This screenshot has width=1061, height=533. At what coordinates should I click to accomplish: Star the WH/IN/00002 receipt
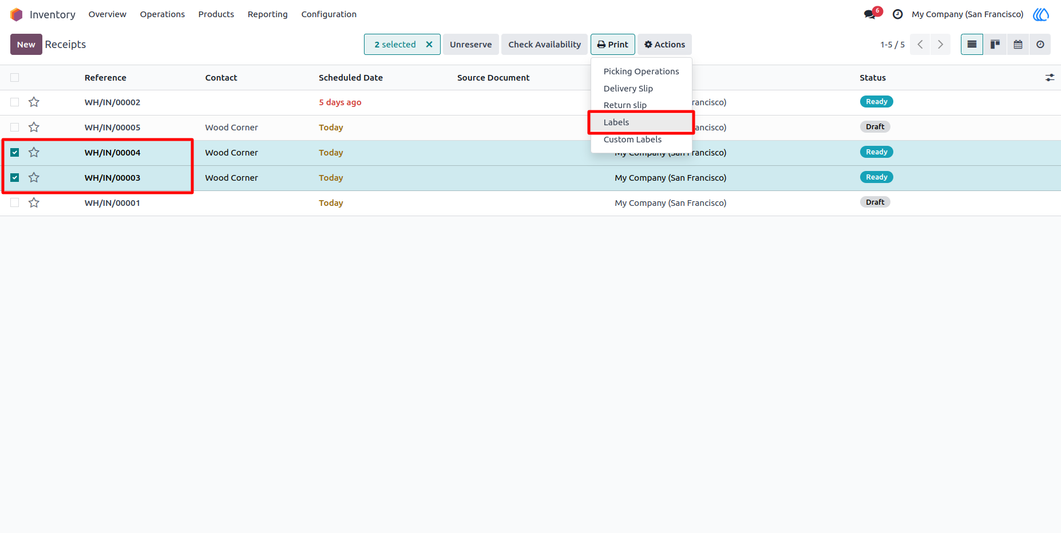34,102
